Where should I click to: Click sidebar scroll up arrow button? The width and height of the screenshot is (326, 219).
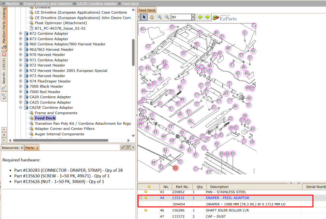4,130
